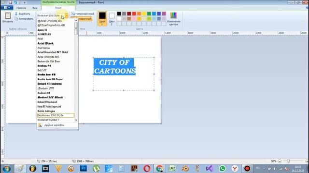
Task: Click the 'CITY OF CARTOONS' text in canvas
Action: tap(115, 67)
